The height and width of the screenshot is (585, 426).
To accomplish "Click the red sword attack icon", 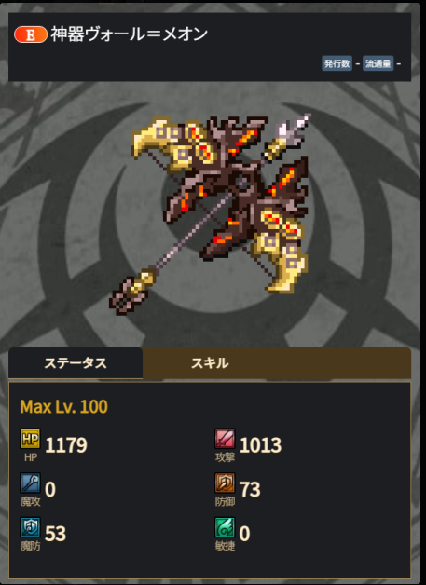I will click(225, 439).
